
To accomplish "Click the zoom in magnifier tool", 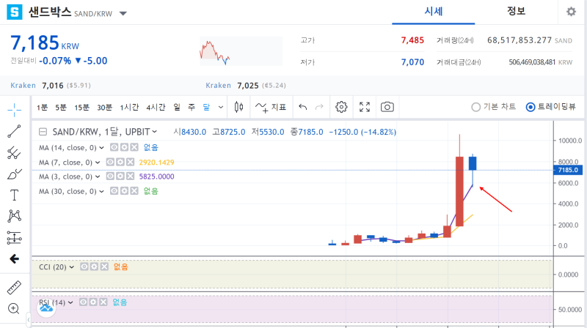I will pyautogui.click(x=14, y=308).
